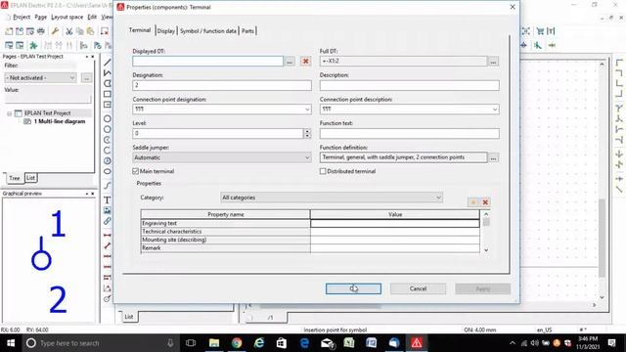Select the ellipse drawing tool
This screenshot has height=352, width=626.
108,172
